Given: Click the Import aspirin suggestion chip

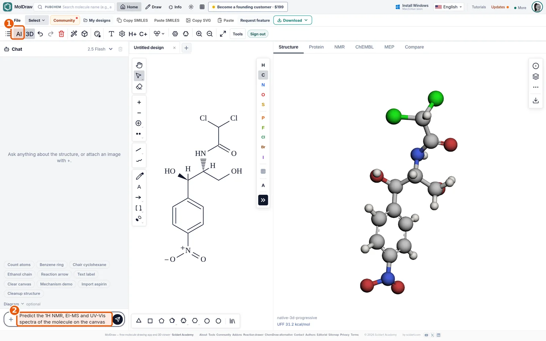Looking at the screenshot, I should pos(94,284).
